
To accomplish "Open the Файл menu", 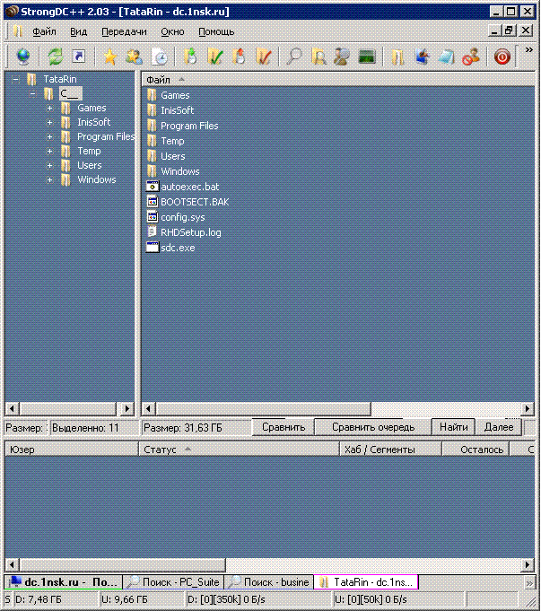I will pos(44,31).
